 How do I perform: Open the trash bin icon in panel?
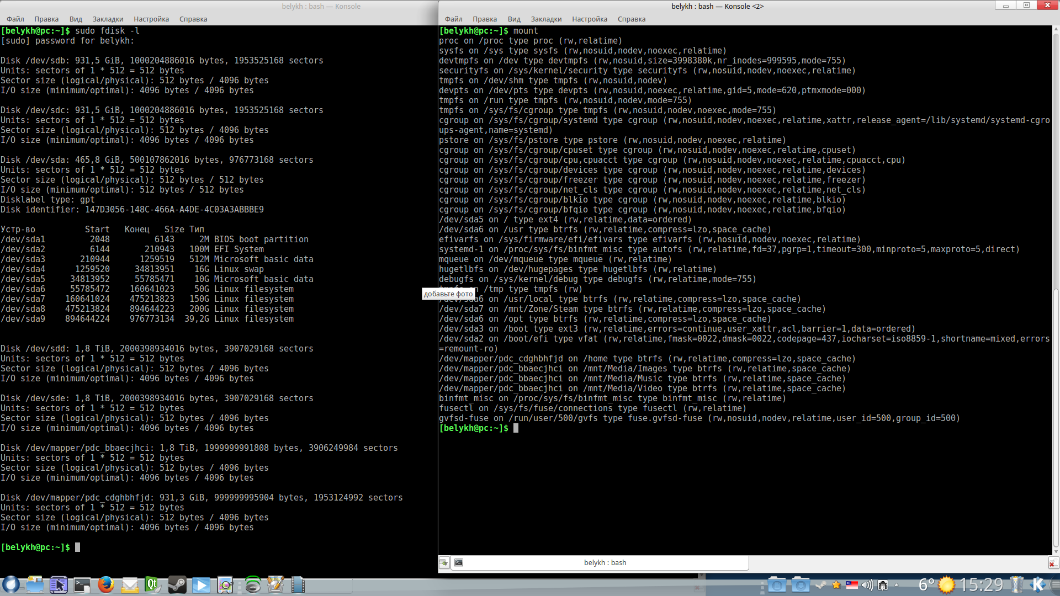1016,584
